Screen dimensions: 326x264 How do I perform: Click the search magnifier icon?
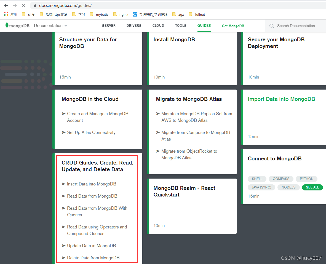(271, 26)
